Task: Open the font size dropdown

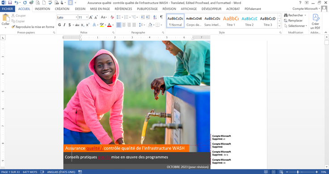Action: (x=87, y=17)
